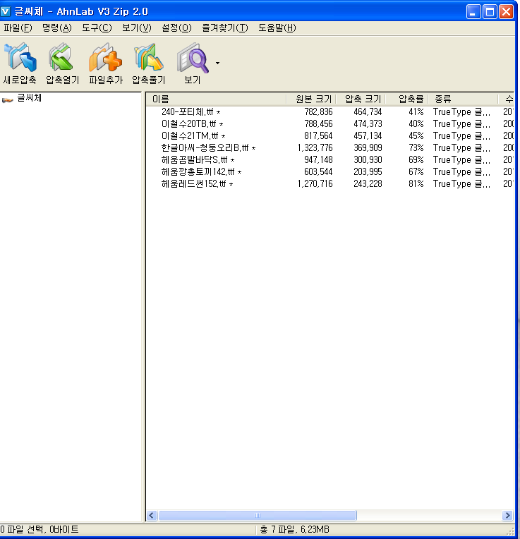
Task: Click TrueType type cell for 헤움곰발바닥S.ttf row
Action: [x=461, y=160]
